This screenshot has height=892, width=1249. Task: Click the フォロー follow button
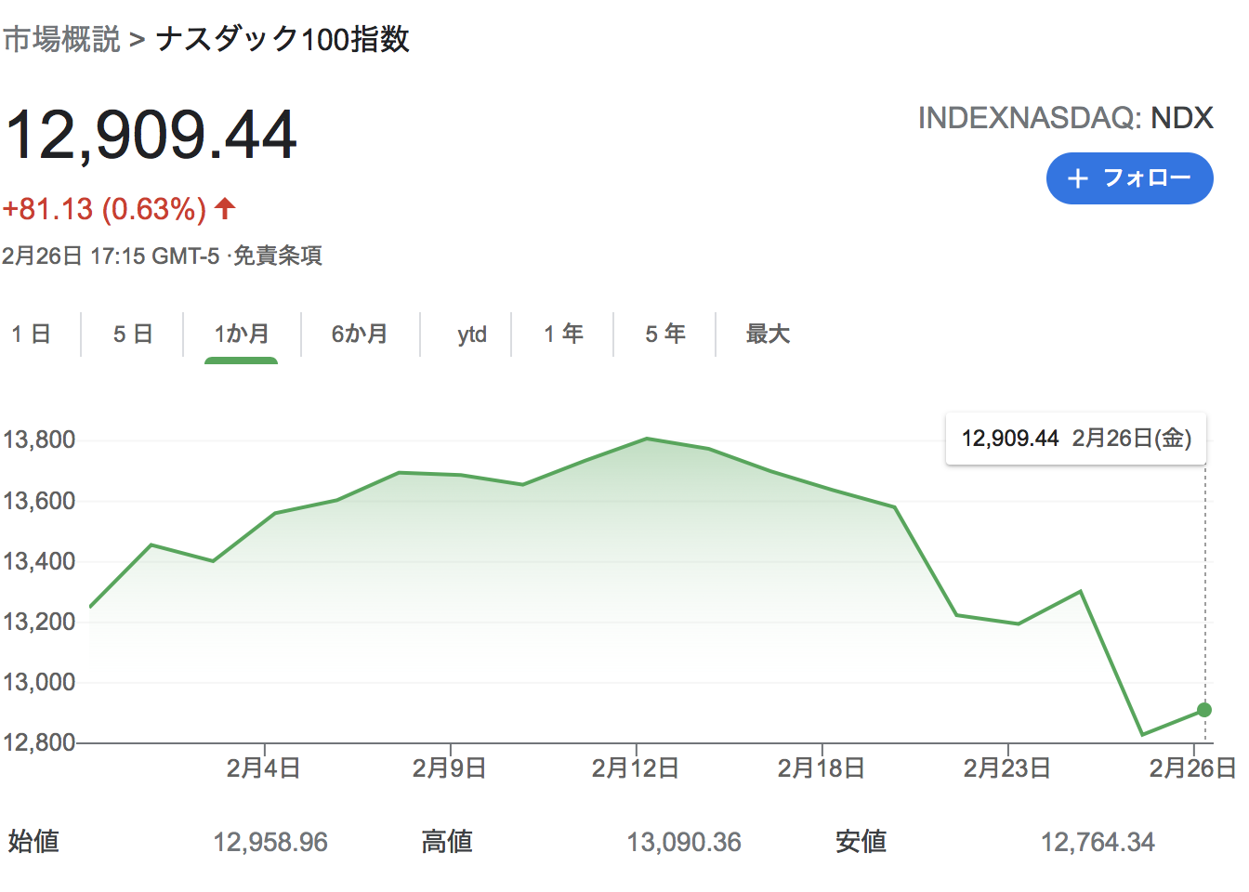point(1129,178)
